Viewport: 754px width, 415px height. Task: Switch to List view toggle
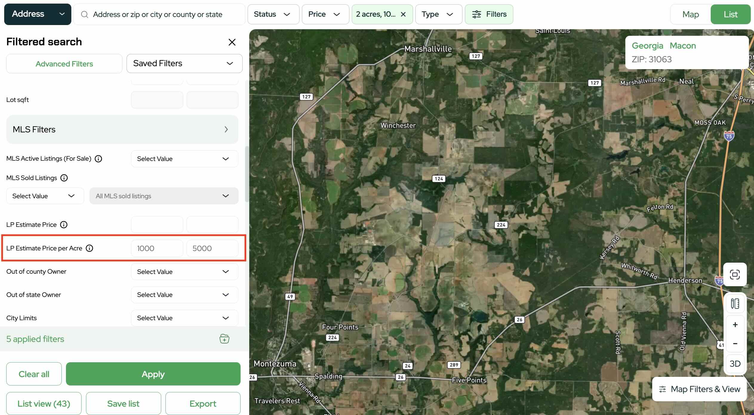[730, 14]
